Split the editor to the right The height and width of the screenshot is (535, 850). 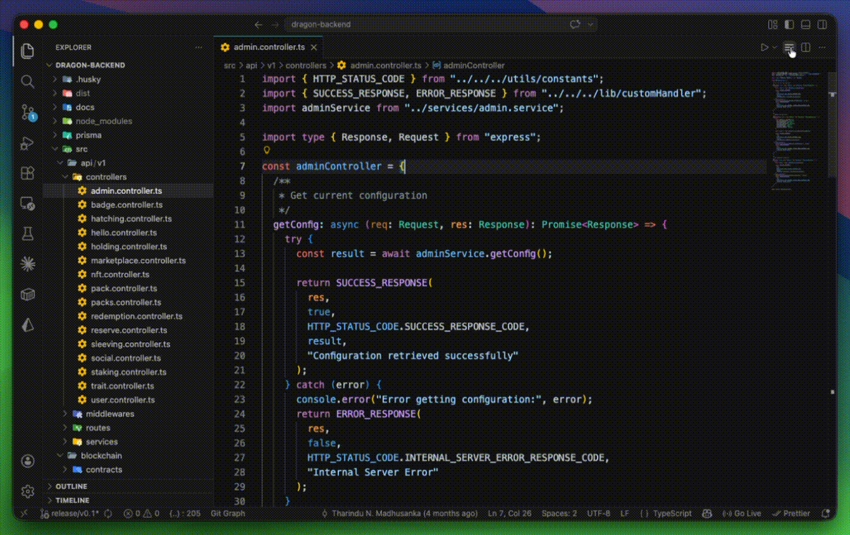tap(806, 47)
